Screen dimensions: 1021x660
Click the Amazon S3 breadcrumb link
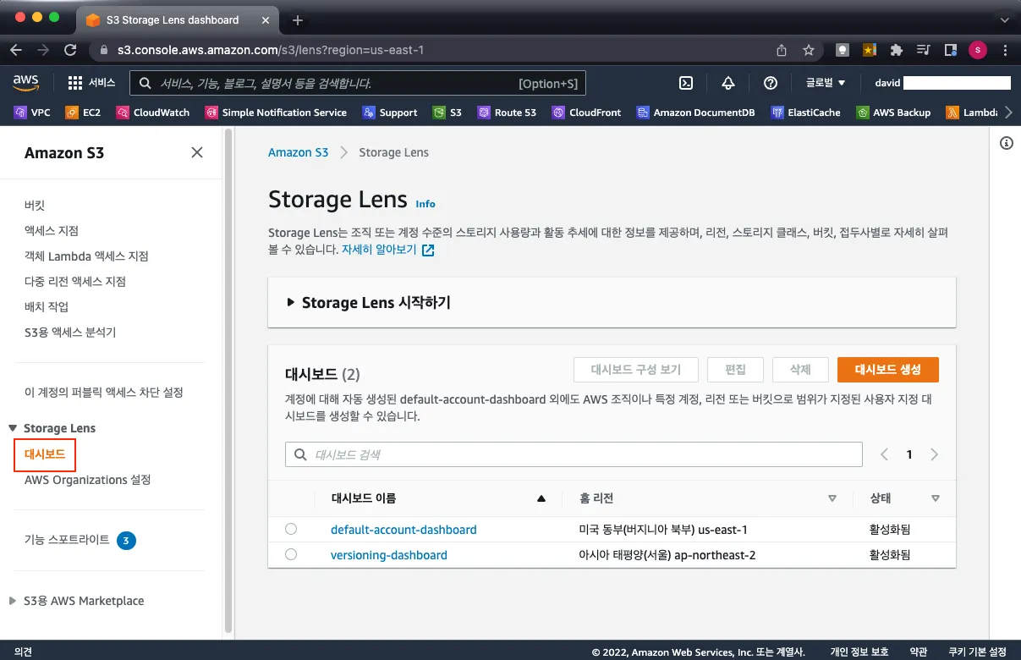(298, 152)
